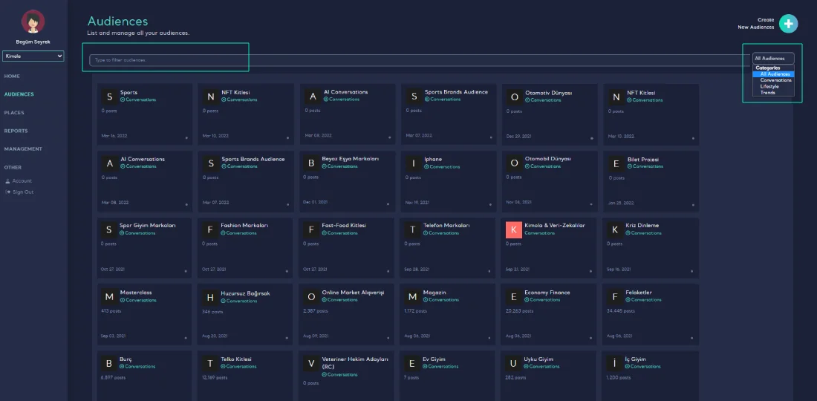817x401 pixels.
Task: Click the B tile of Beyaz Eşya Markaları
Action: click(311, 163)
